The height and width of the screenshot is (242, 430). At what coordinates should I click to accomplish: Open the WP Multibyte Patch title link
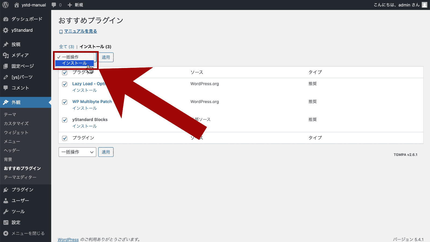coord(92,102)
